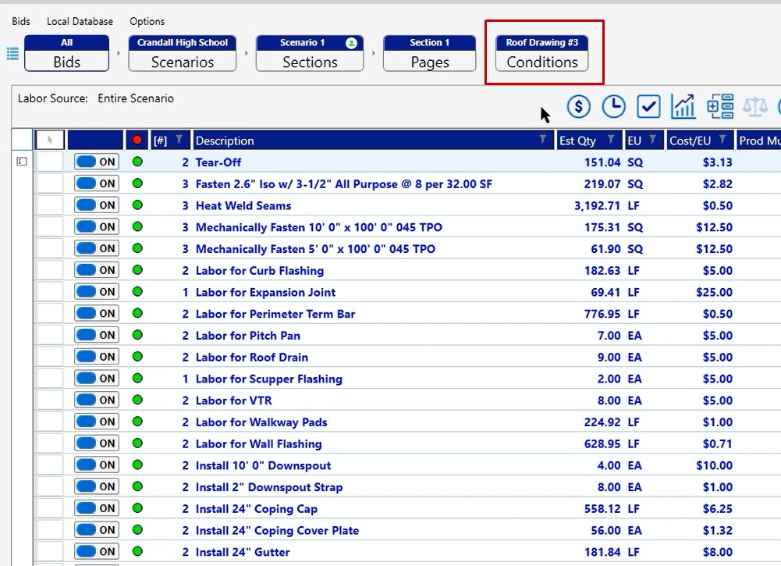Click the green status dot for Labor for VTR
The image size is (781, 566).
[x=138, y=400]
